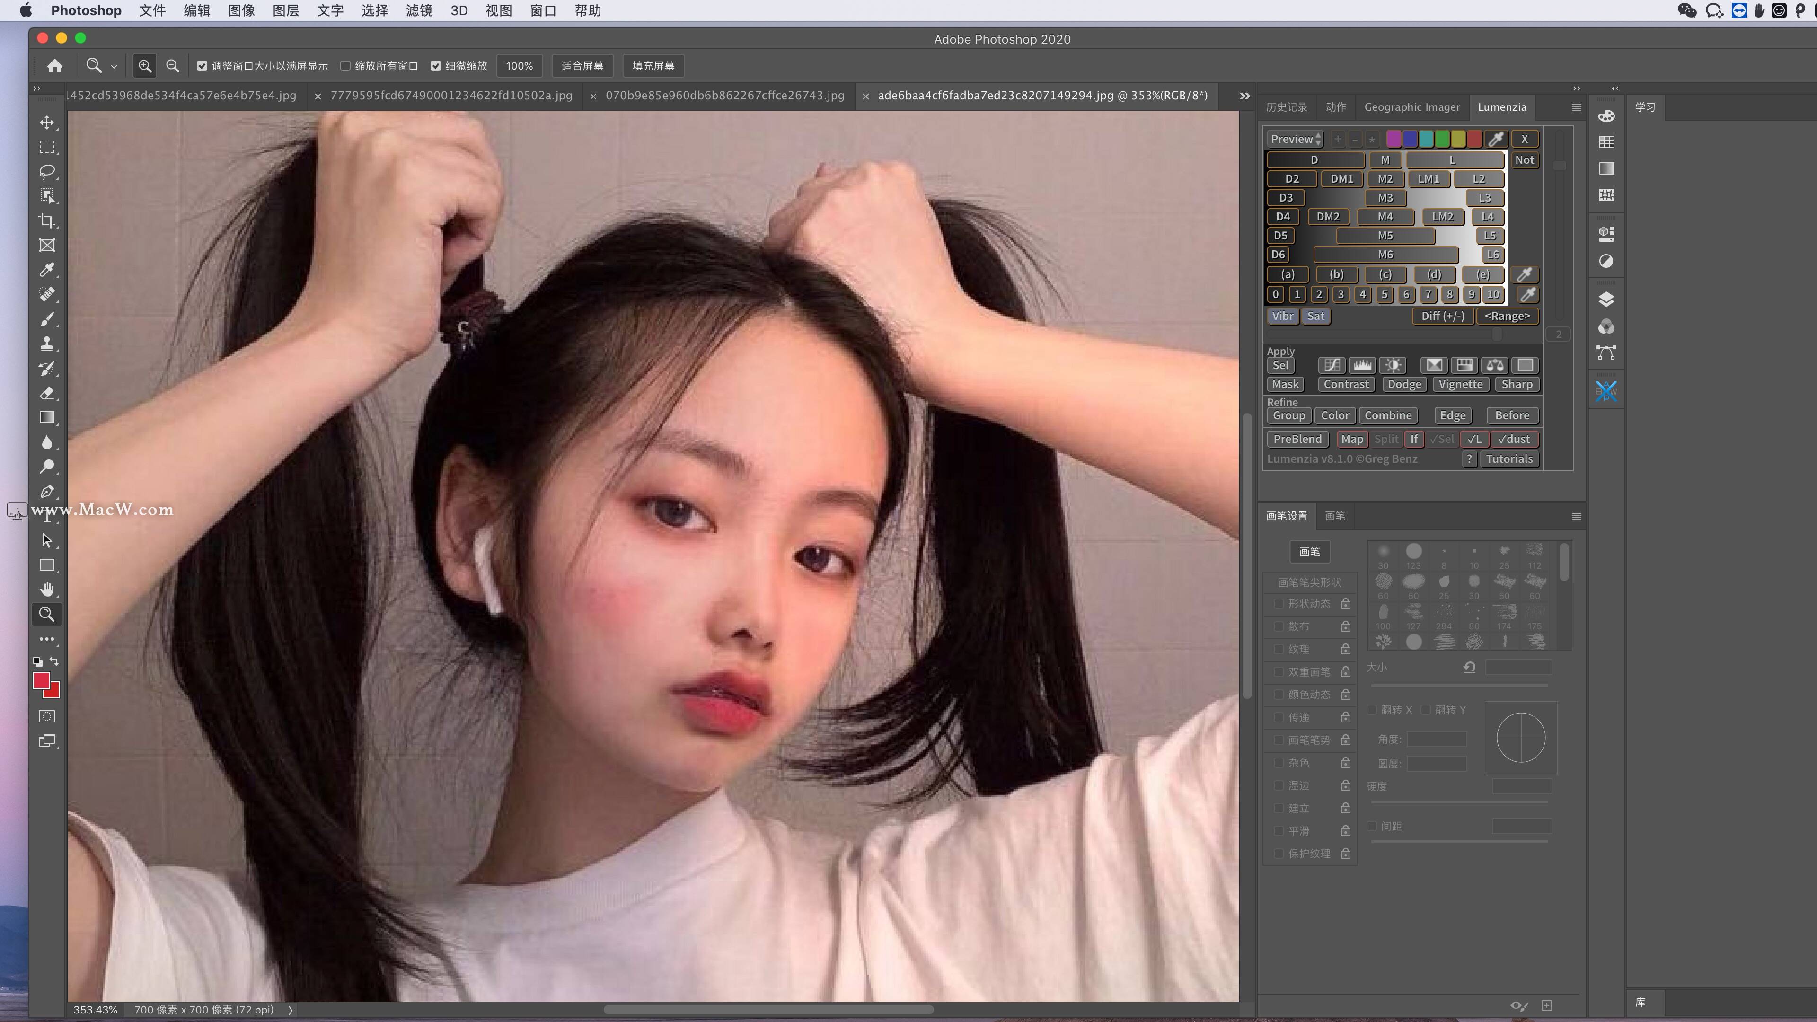Click the zoom out magnifier icon
This screenshot has width=1817, height=1022.
172,66
